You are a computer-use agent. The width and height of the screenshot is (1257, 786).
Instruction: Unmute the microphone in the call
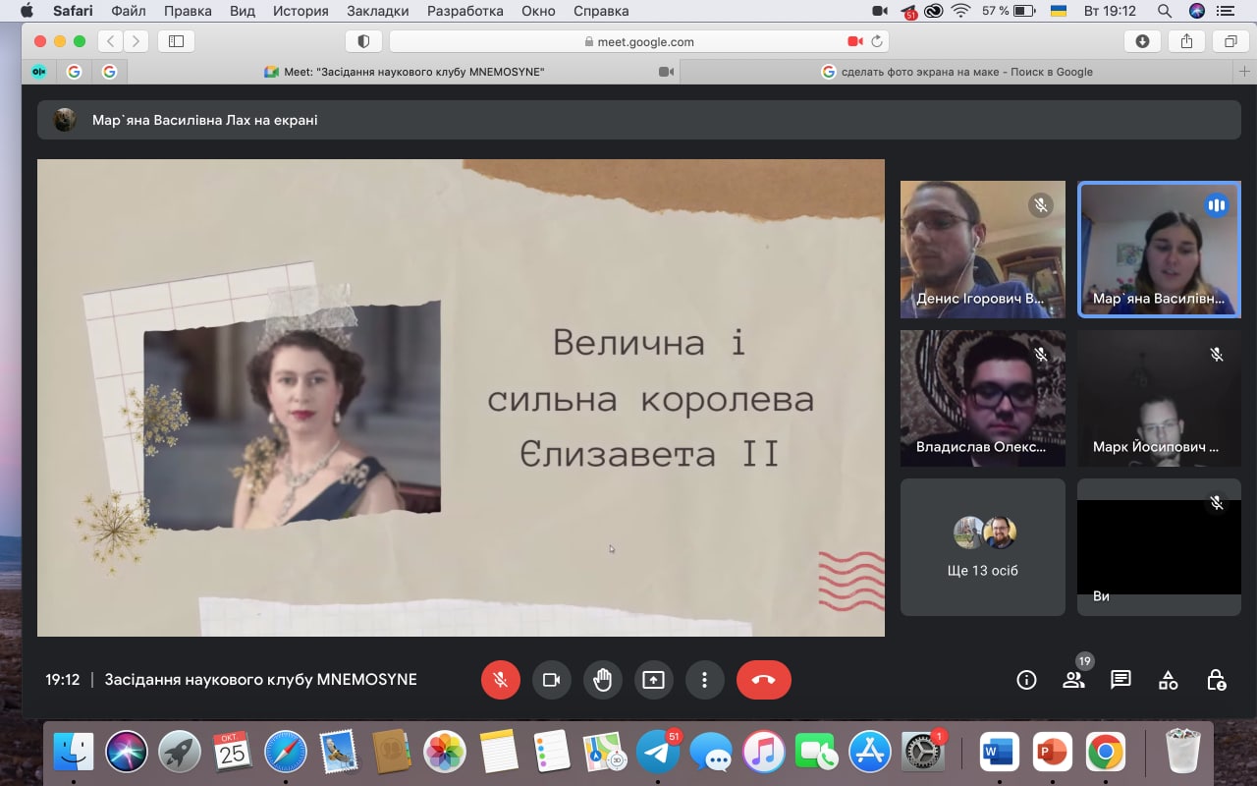pyautogui.click(x=501, y=680)
